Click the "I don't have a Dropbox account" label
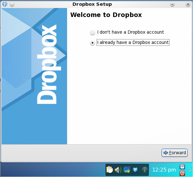The width and height of the screenshot is (193, 177). point(131,32)
